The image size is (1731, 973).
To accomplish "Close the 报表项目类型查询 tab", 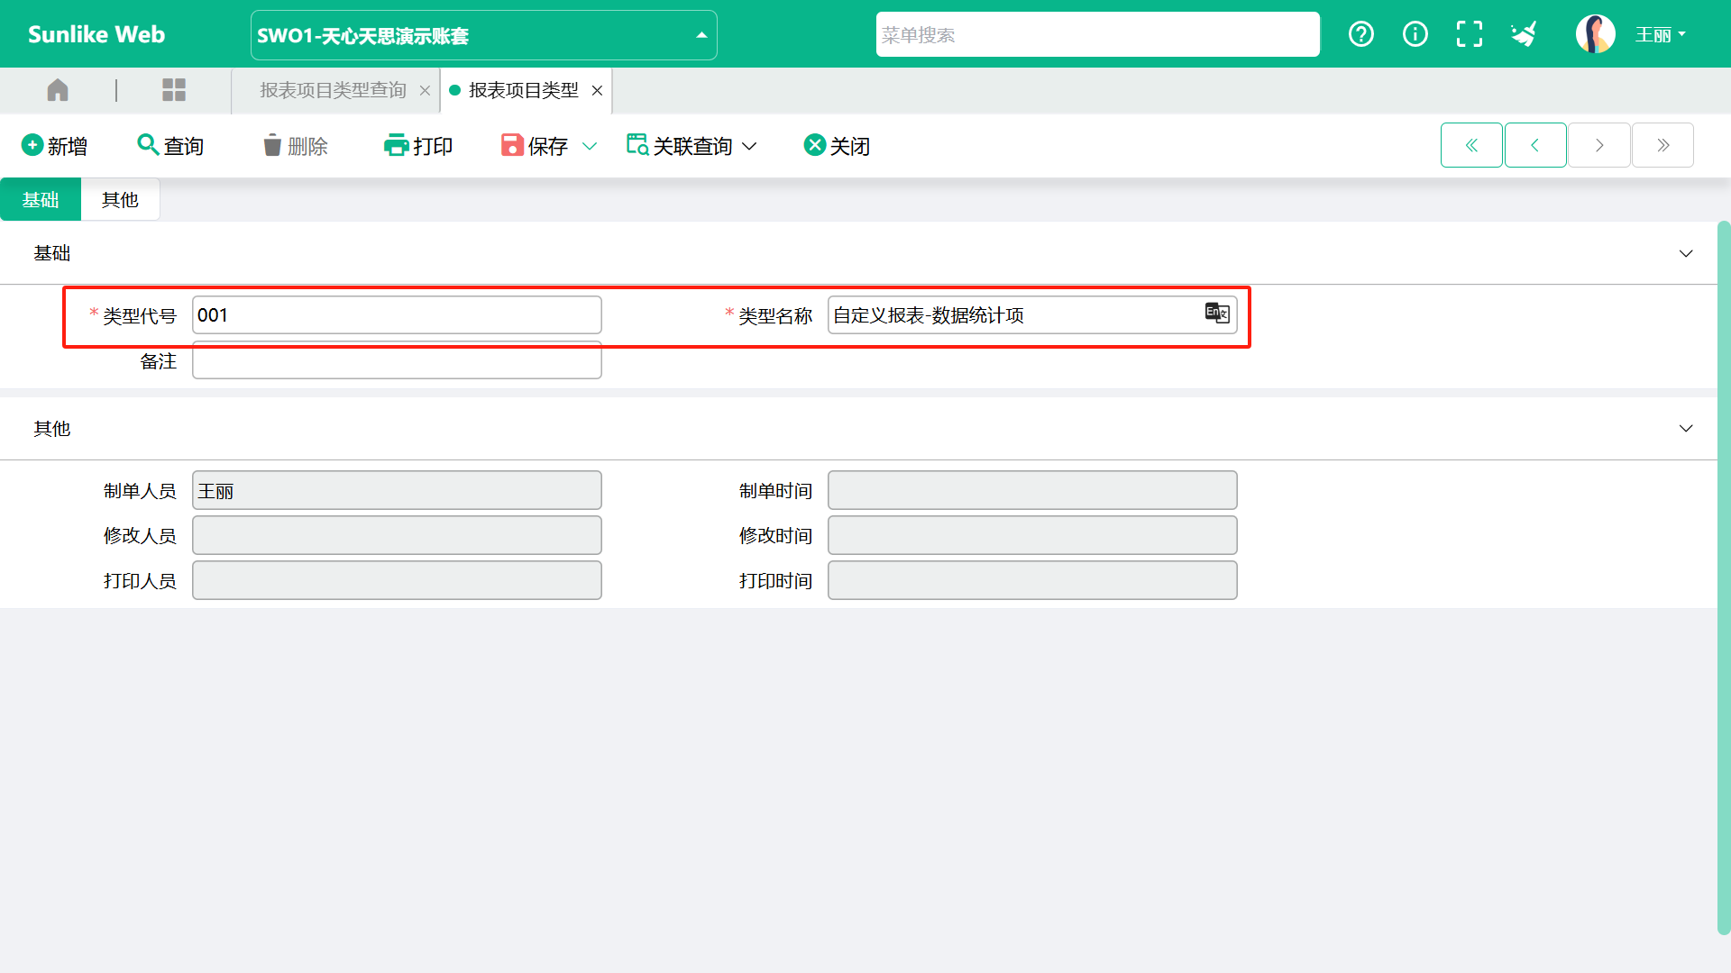I will [425, 90].
